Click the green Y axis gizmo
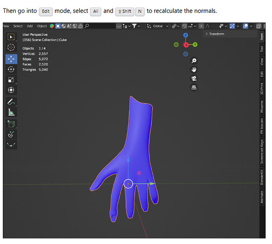This screenshot has width=272, height=244. 195,44
